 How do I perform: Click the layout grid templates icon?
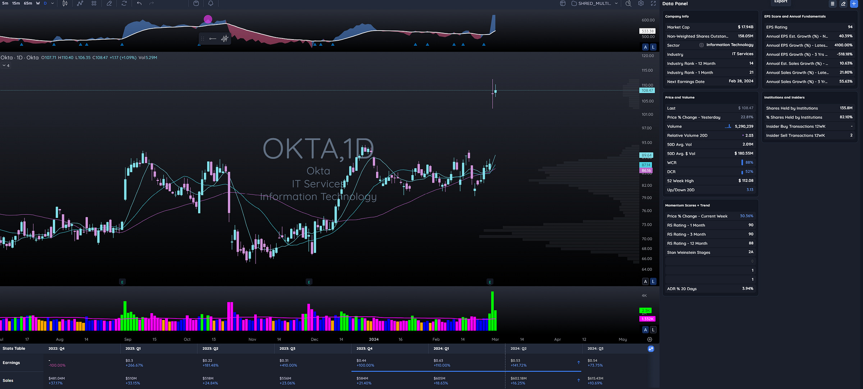tap(94, 3)
